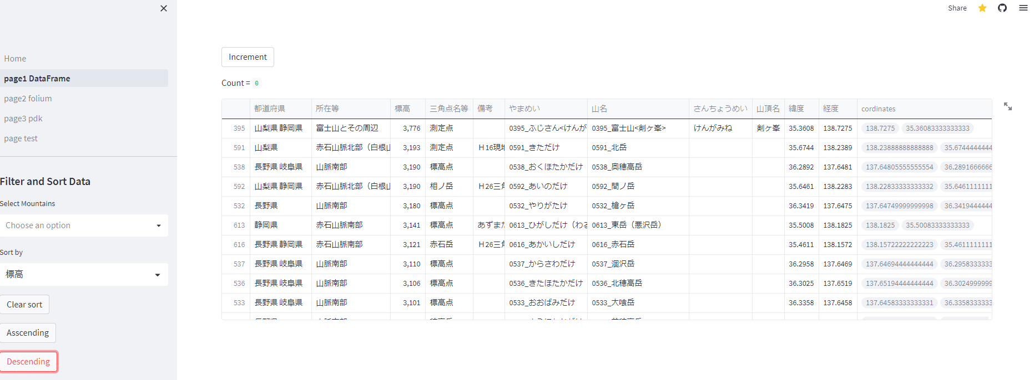Select cell 0613_東岳（悪沢岳）
The width and height of the screenshot is (1034, 380).
click(x=638, y=225)
